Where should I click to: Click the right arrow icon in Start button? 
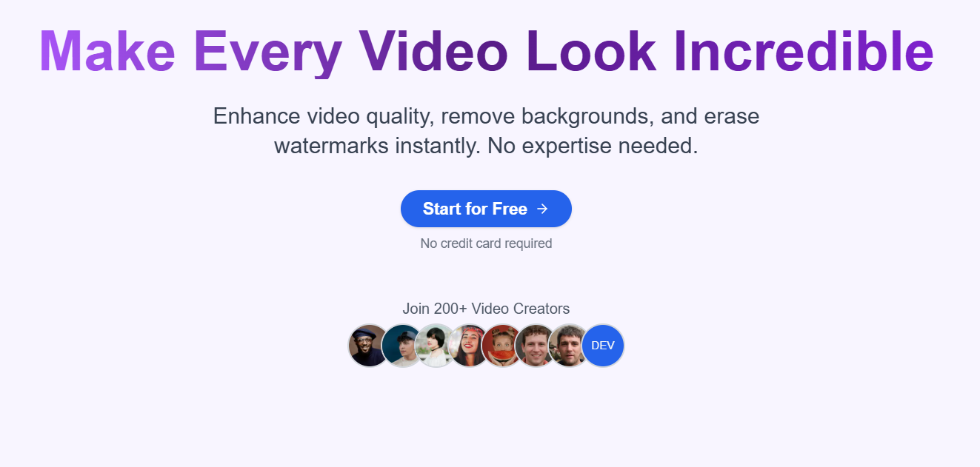pos(542,209)
